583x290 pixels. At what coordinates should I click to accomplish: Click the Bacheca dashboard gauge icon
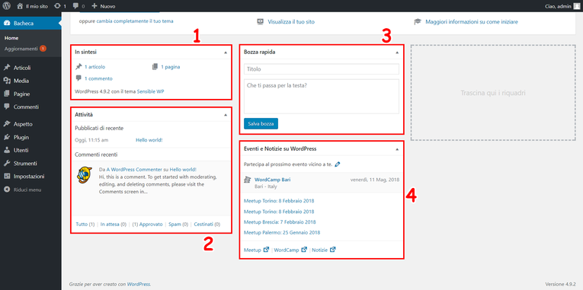pos(7,23)
